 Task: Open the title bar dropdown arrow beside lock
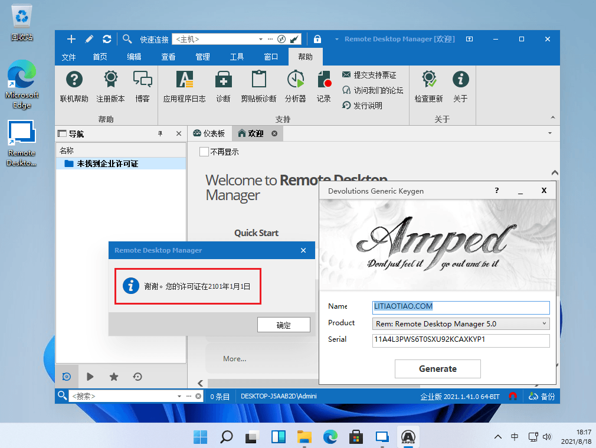[x=337, y=39]
